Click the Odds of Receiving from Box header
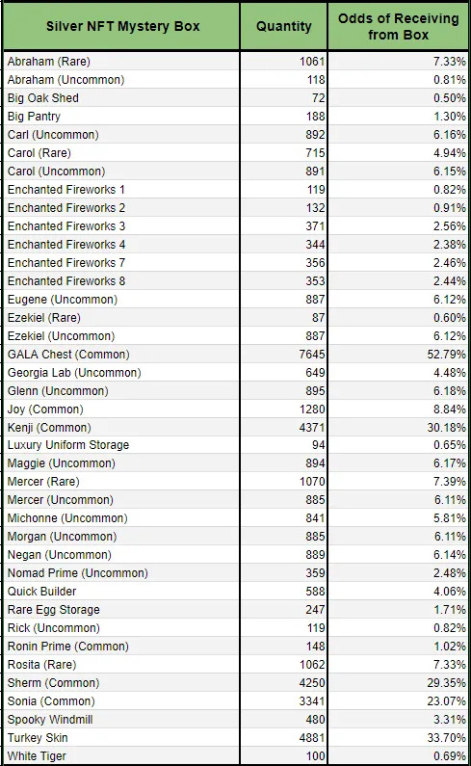The width and height of the screenshot is (471, 766). point(398,26)
